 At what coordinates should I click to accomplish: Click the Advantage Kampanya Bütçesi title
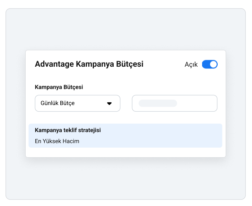[89, 64]
